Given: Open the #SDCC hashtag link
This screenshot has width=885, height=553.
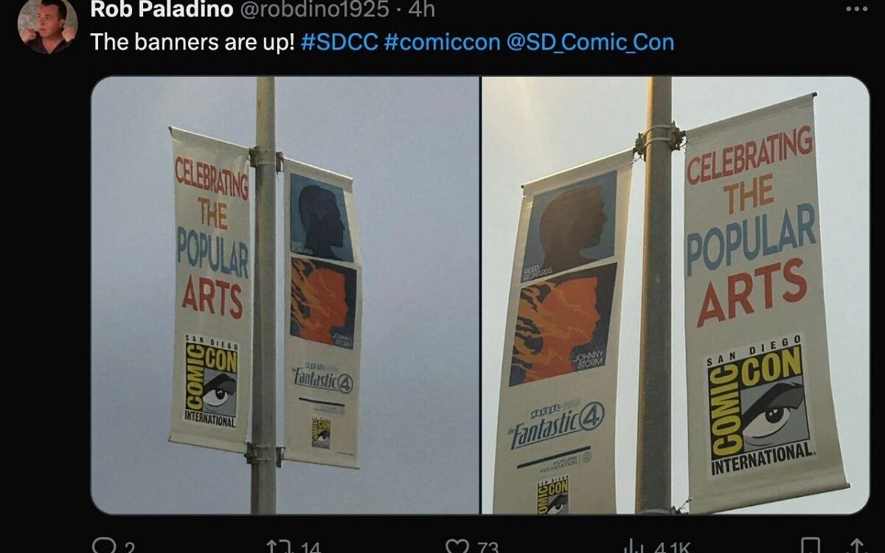Looking at the screenshot, I should (x=340, y=42).
